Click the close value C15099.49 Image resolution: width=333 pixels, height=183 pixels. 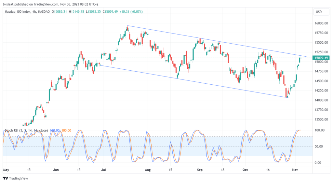click(110, 12)
